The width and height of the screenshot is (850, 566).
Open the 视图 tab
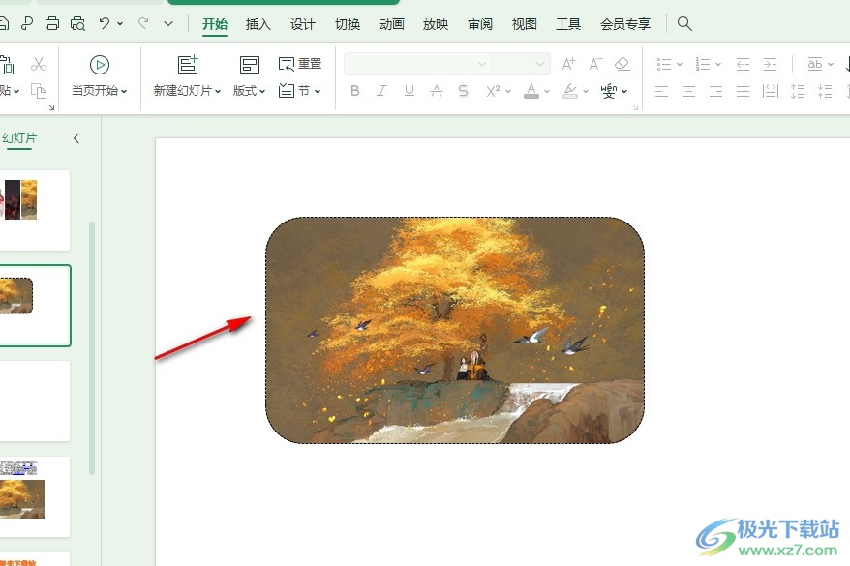coord(524,24)
